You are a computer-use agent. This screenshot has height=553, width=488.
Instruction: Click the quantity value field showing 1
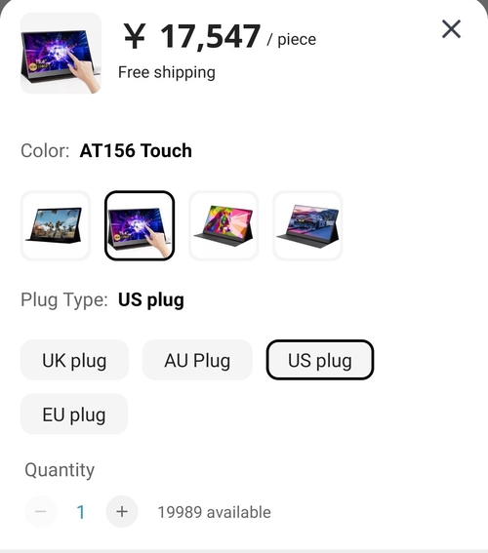pyautogui.click(x=81, y=512)
